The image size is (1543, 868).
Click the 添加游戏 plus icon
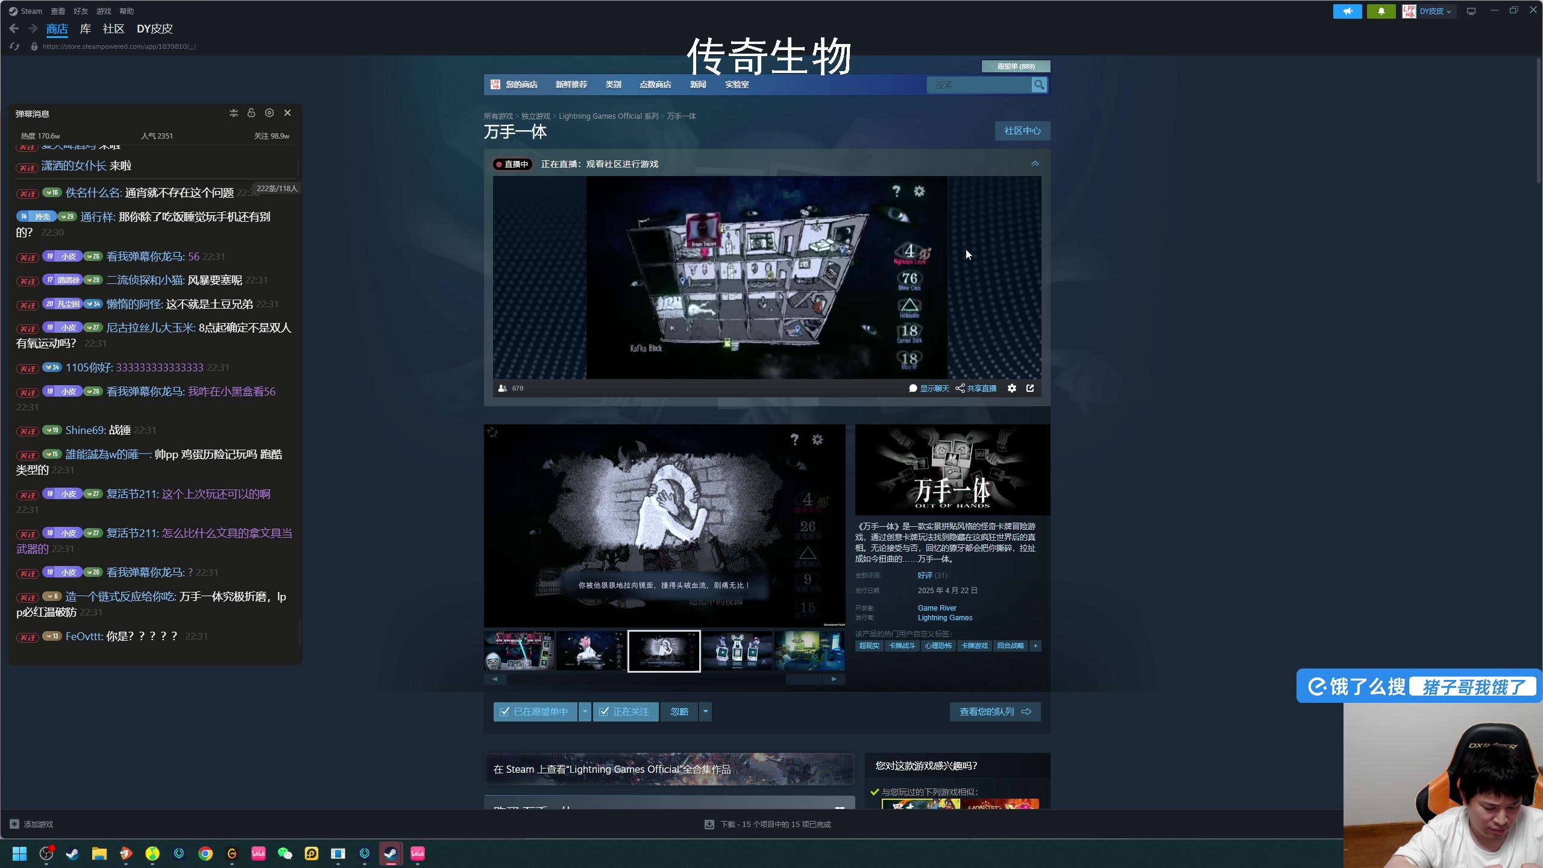point(14,824)
